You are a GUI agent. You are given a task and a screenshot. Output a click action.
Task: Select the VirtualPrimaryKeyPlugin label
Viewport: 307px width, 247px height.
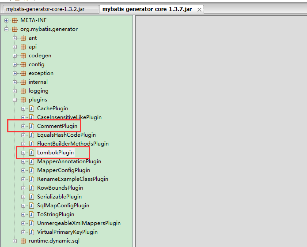67,232
